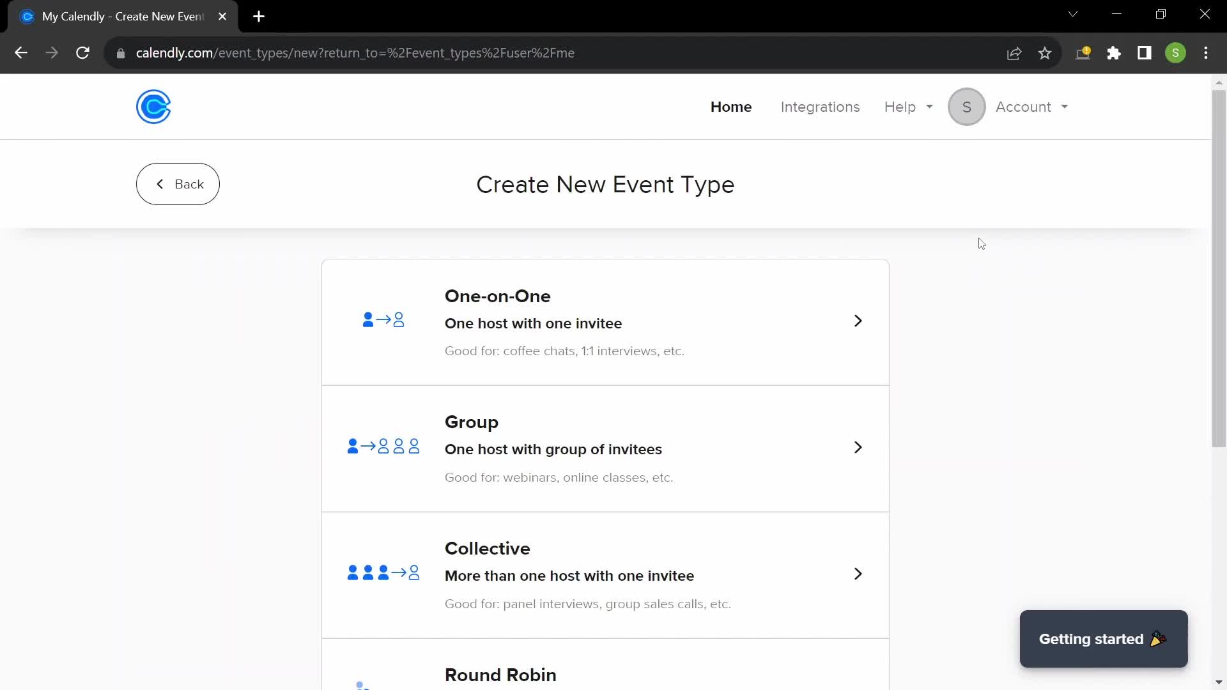The image size is (1227, 690).
Task: Expand the One-on-One event type option
Action: (x=859, y=321)
